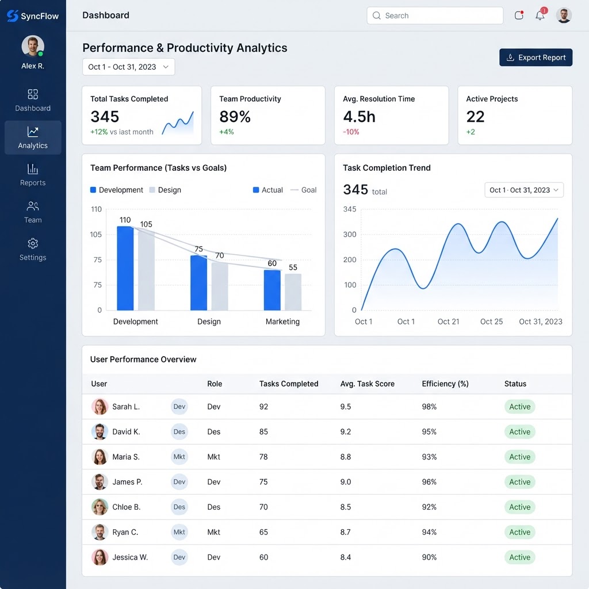Click the Active Projects 22 value

coord(475,116)
